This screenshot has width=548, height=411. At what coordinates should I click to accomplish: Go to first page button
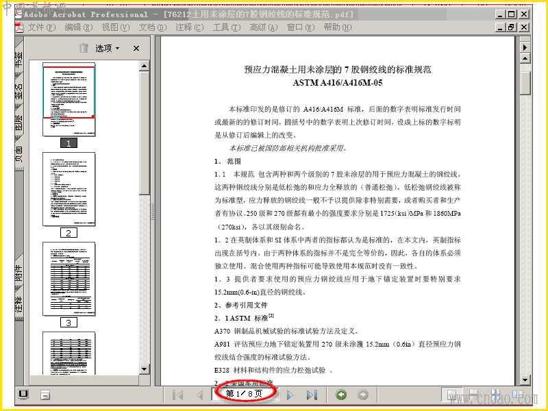pyautogui.click(x=178, y=395)
